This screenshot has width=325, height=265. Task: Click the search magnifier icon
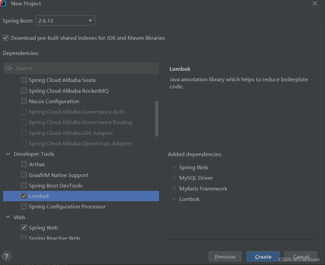(9, 68)
